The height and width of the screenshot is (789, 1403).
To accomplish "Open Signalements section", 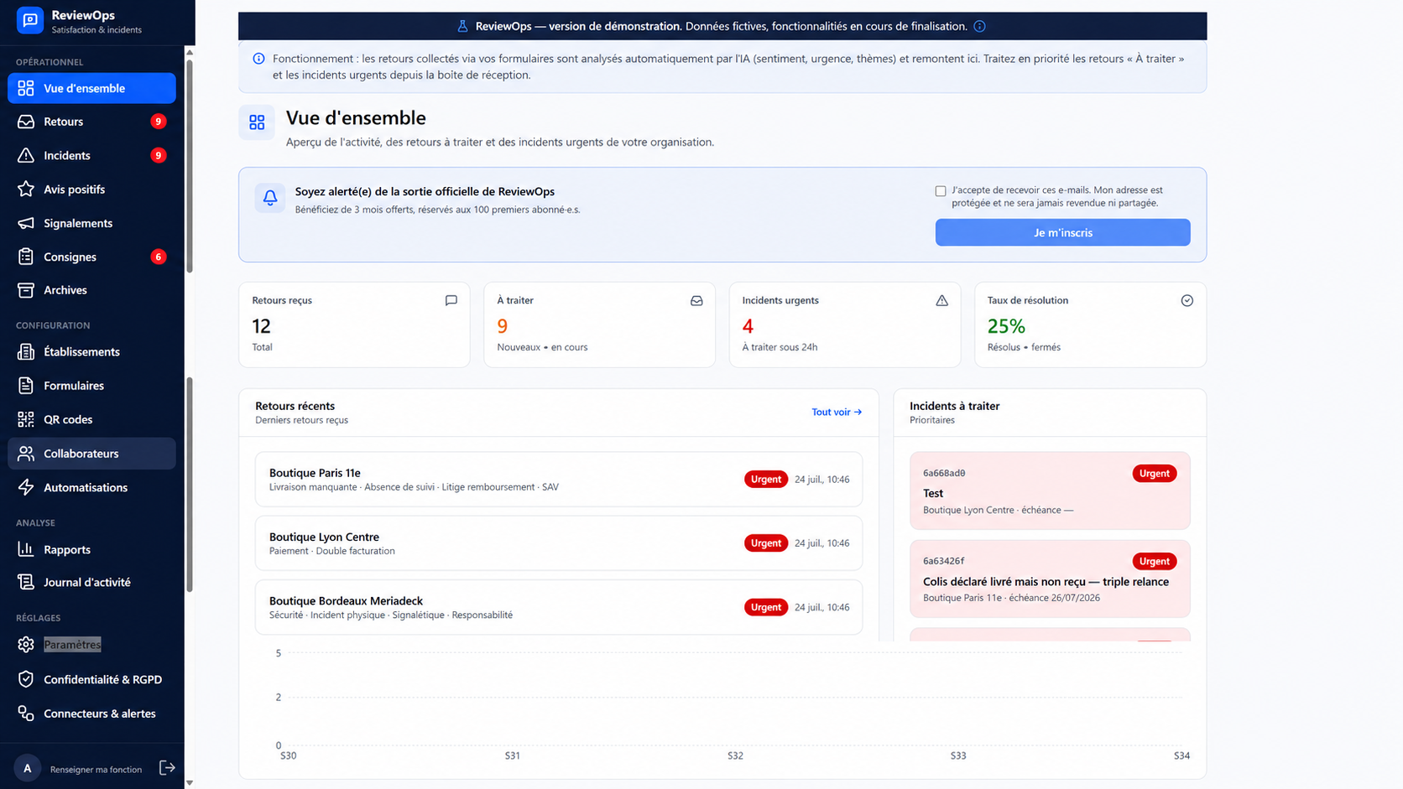I will [x=91, y=223].
